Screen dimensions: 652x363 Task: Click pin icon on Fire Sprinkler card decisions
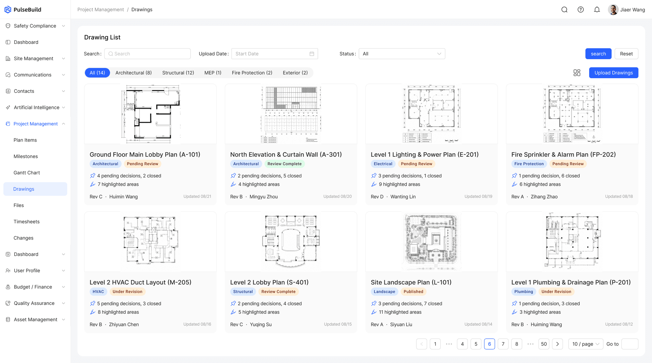click(514, 176)
